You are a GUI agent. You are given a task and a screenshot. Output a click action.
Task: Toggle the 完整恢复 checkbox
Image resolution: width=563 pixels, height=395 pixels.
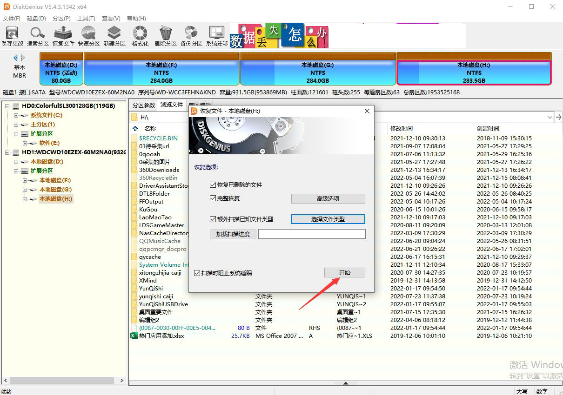pyautogui.click(x=213, y=198)
